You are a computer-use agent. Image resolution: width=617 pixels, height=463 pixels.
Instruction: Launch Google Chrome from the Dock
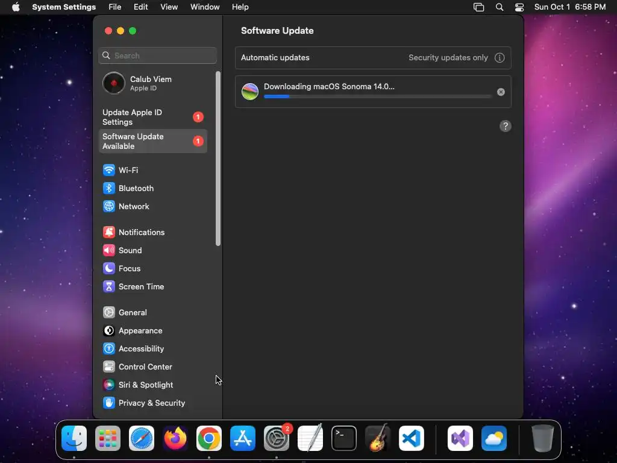pos(209,438)
